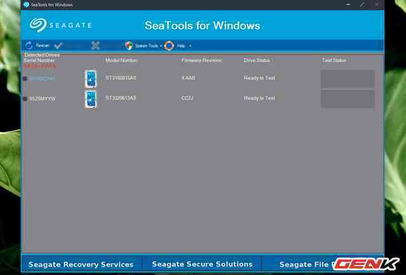Click the Detected Drives heading

coord(42,55)
